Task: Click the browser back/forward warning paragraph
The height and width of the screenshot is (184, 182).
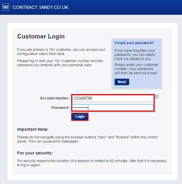Action: pyautogui.click(x=87, y=139)
